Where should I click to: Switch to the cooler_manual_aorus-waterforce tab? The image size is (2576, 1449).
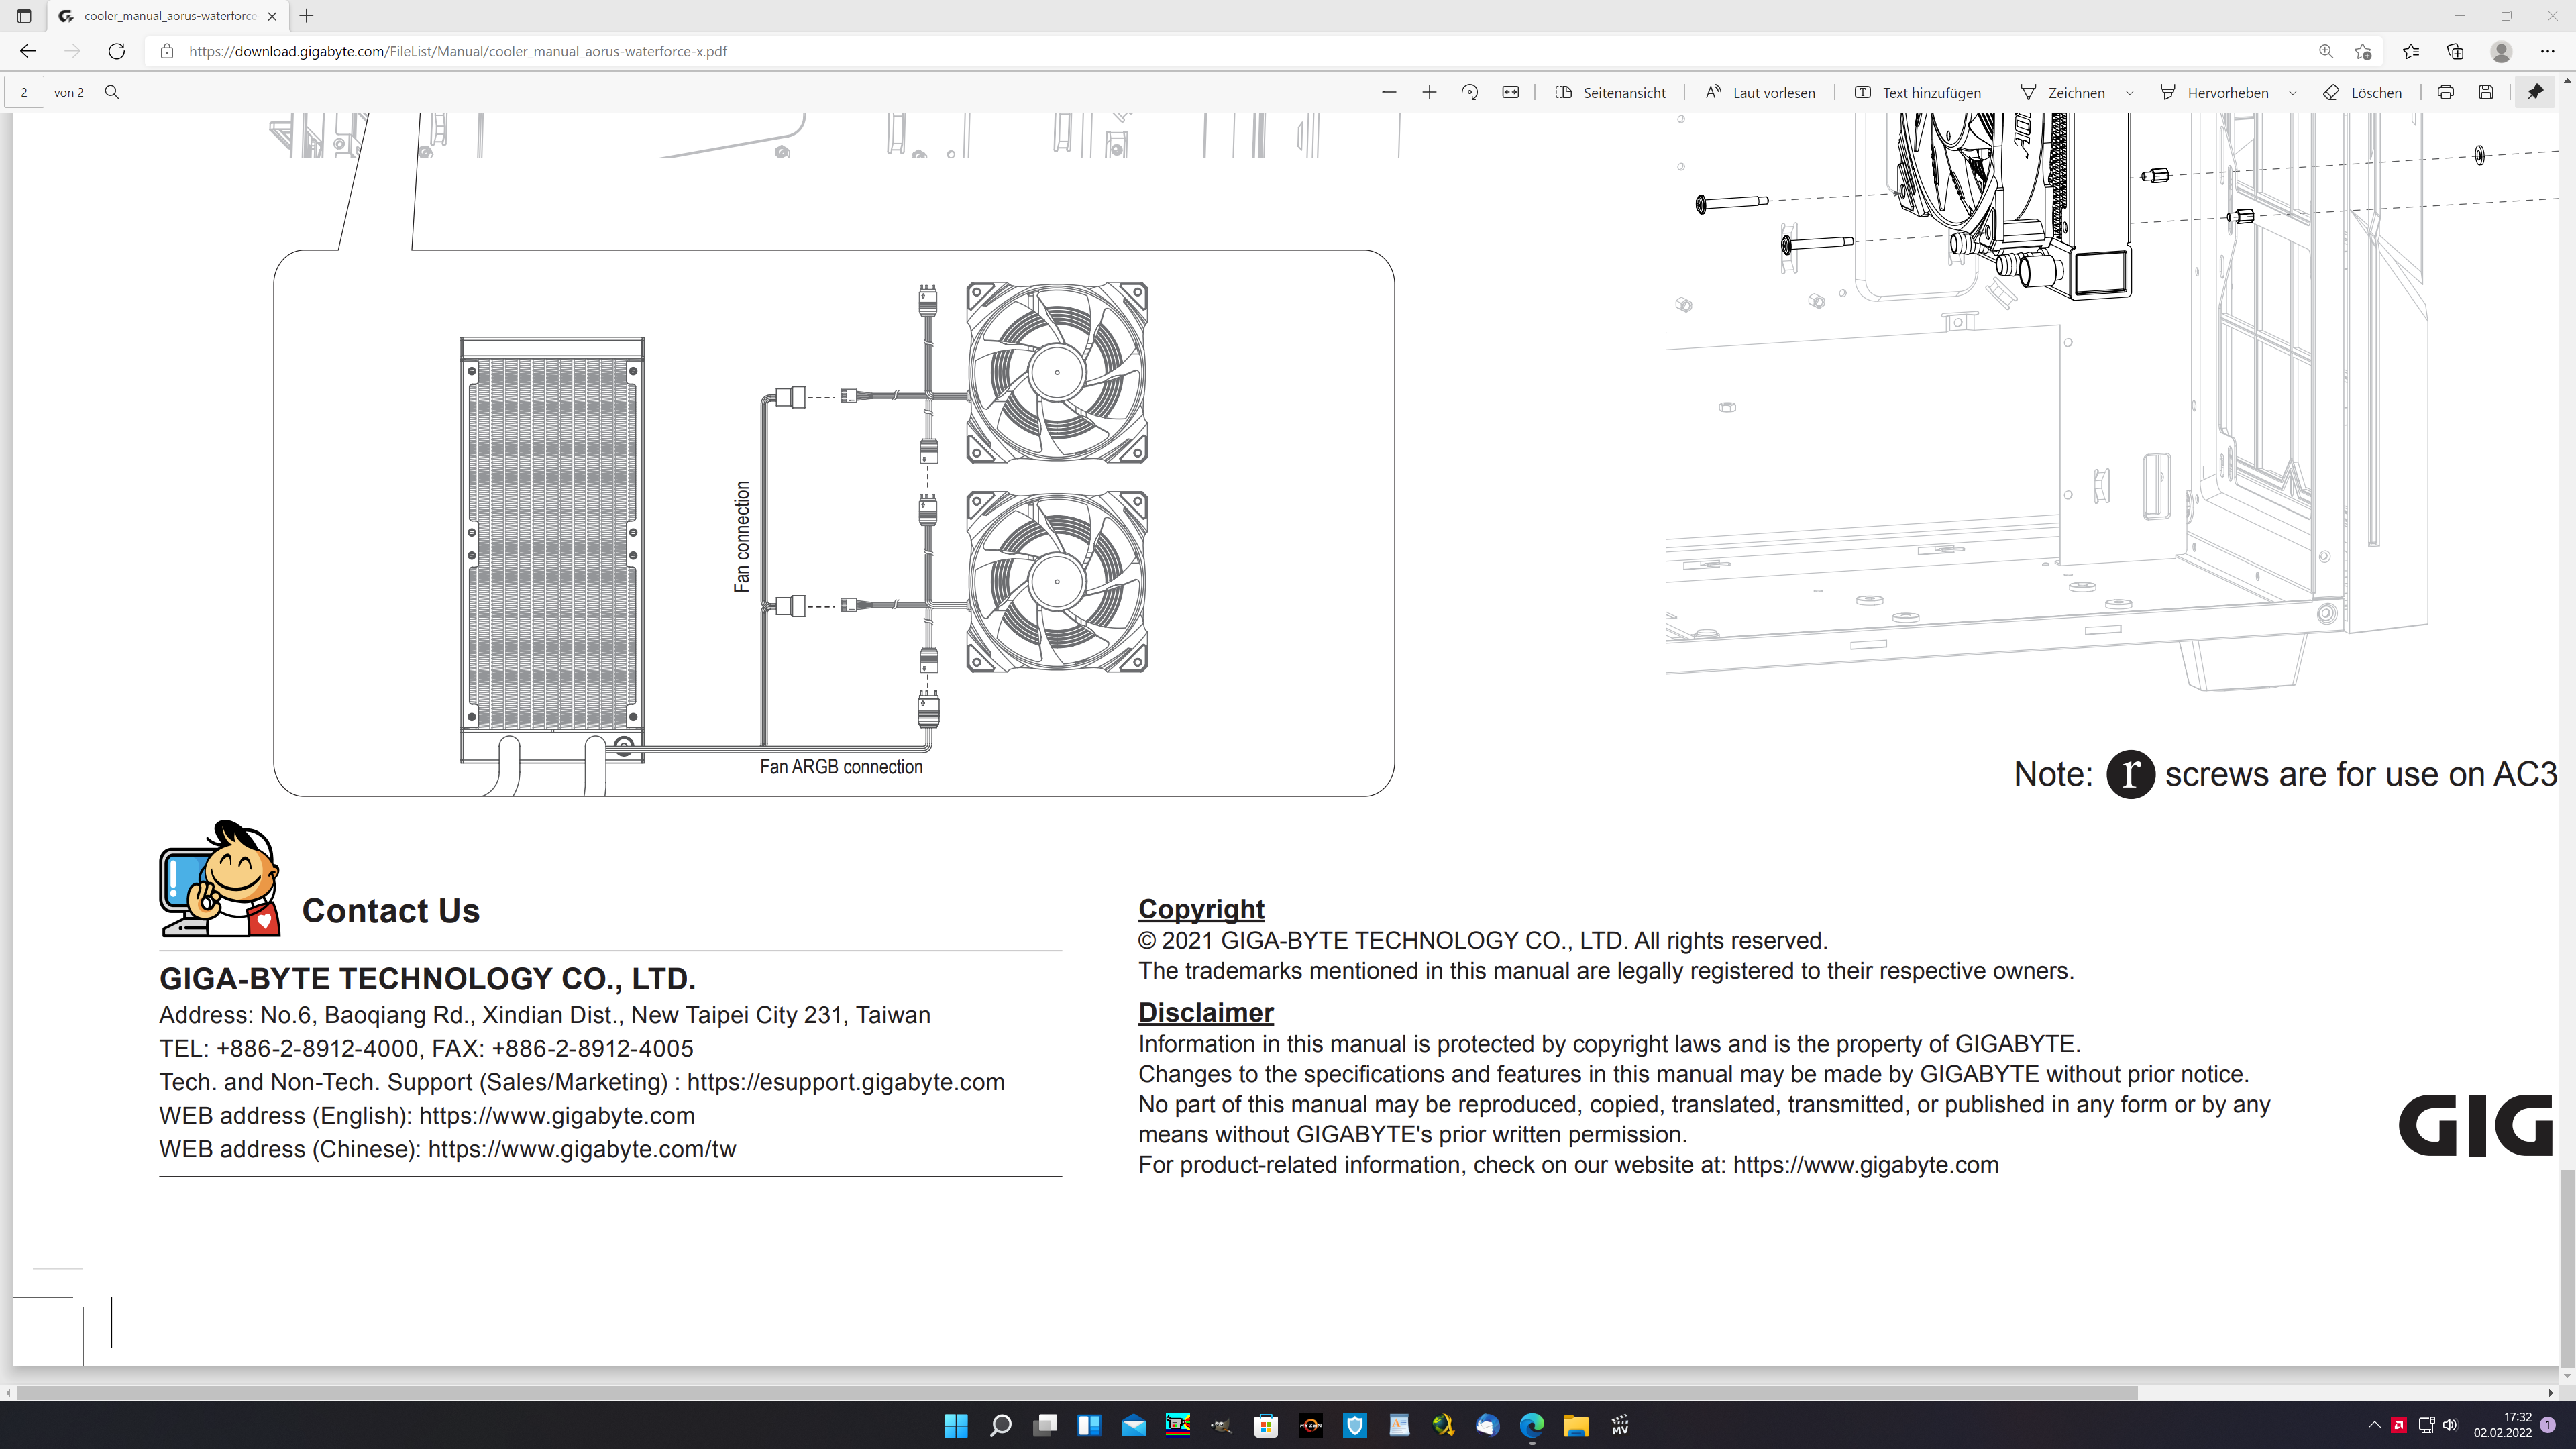168,16
